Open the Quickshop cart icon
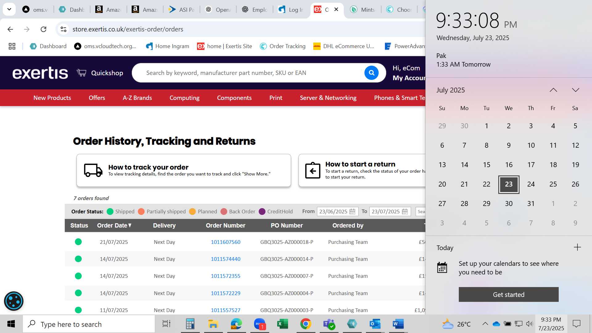 [x=81, y=73]
